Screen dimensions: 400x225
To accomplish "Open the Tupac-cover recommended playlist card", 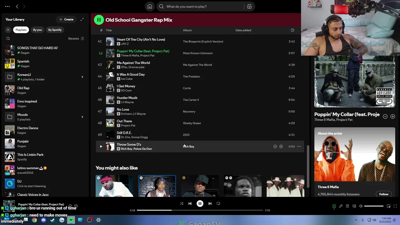I will click(x=157, y=186).
